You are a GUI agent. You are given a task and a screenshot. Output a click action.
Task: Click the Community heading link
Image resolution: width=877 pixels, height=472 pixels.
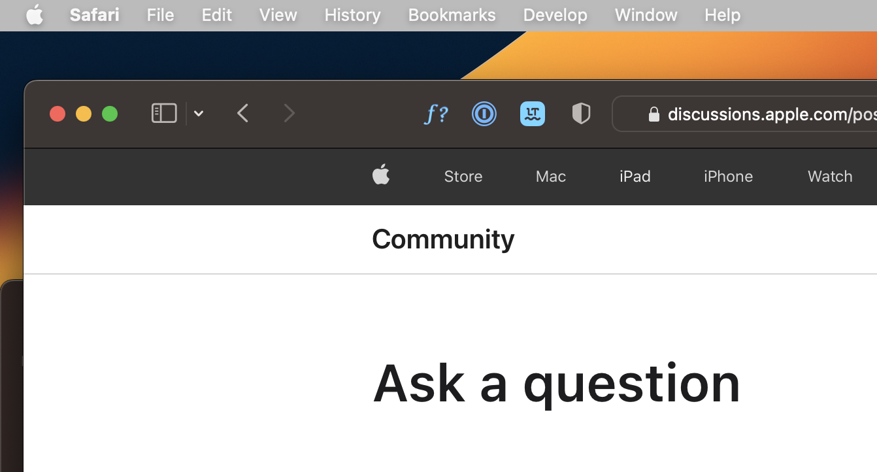tap(443, 239)
